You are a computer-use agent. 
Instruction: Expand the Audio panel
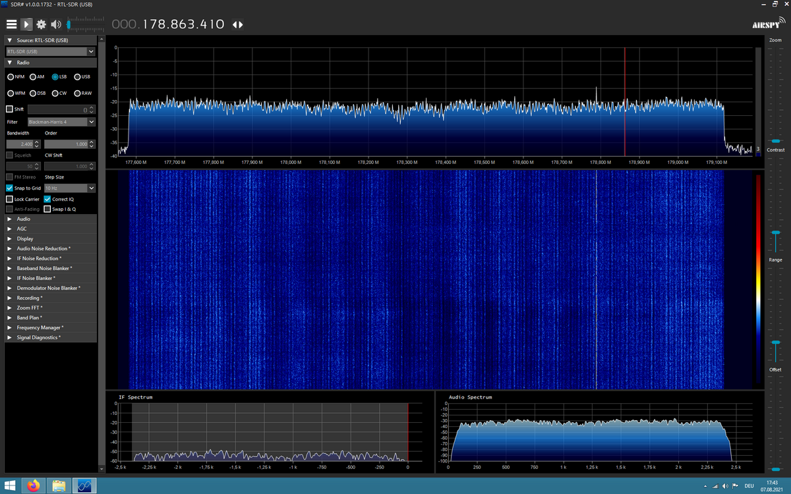tap(51, 219)
